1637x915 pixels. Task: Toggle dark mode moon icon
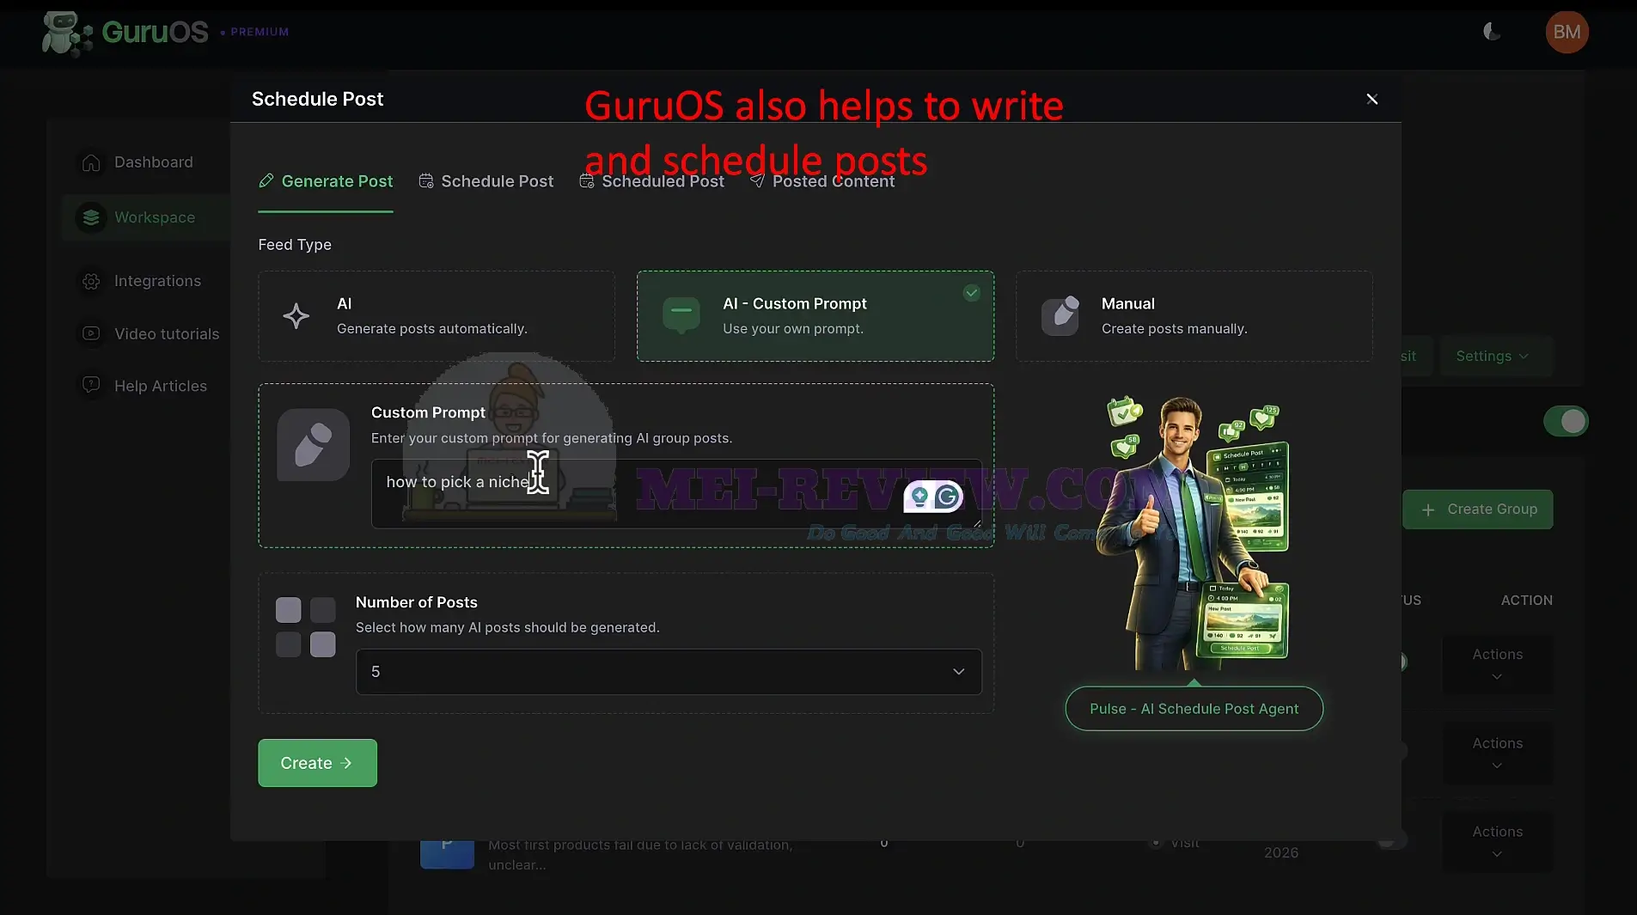[x=1492, y=32]
